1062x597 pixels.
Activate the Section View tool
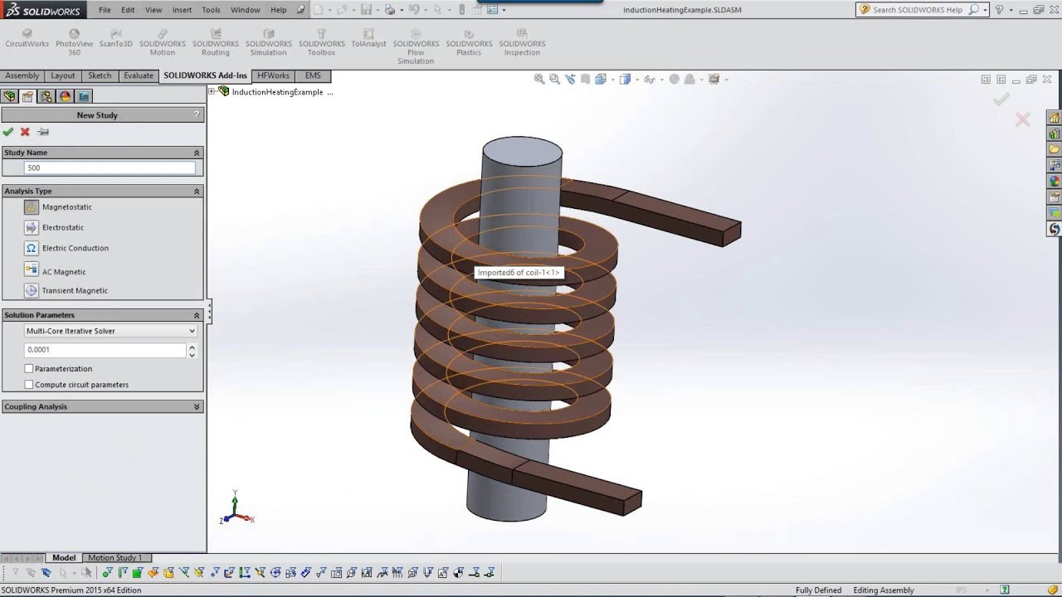point(586,80)
